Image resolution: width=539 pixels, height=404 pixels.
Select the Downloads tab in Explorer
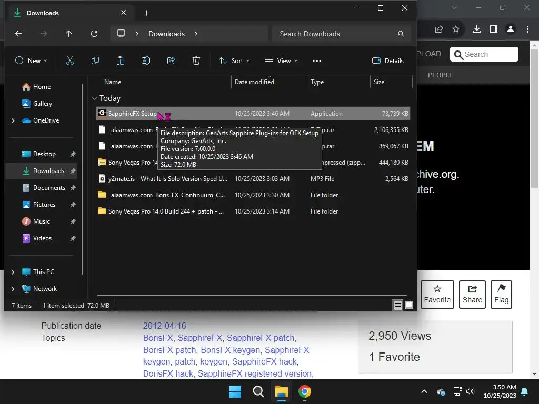pyautogui.click(x=69, y=13)
